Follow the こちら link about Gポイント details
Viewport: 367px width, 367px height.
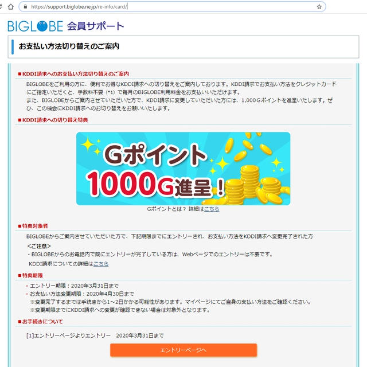click(212, 209)
